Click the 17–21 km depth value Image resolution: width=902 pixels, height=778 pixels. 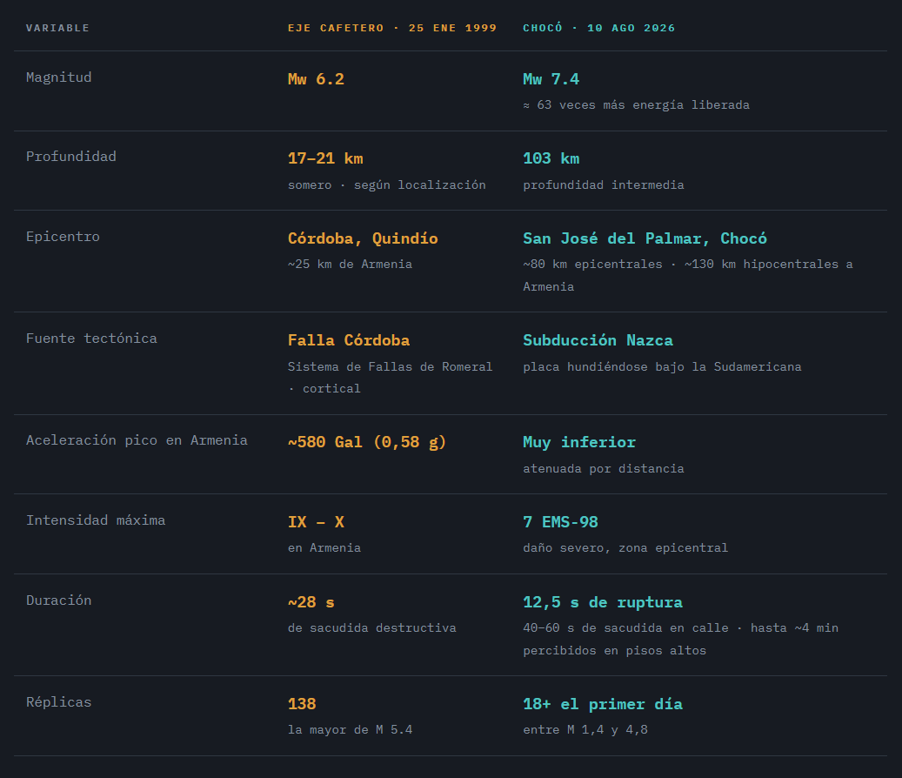[325, 159]
